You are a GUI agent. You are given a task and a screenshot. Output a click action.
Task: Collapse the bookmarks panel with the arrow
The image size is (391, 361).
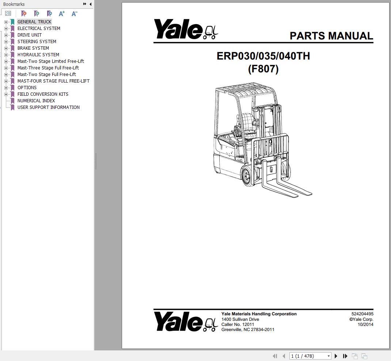[x=90, y=4]
